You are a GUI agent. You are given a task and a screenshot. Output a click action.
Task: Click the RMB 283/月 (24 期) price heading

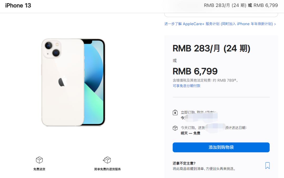[x=211, y=49]
